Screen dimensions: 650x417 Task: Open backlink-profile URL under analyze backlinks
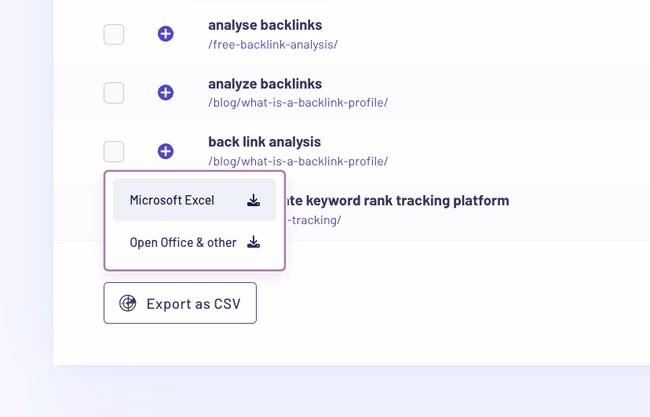pos(298,103)
